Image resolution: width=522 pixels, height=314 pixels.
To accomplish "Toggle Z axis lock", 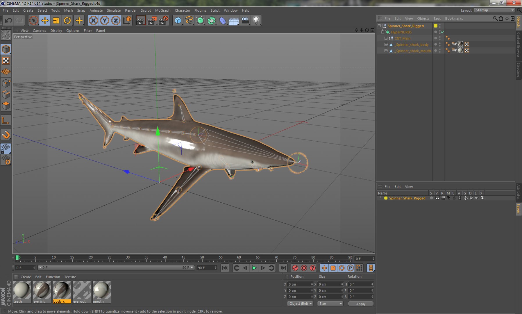I will point(116,20).
